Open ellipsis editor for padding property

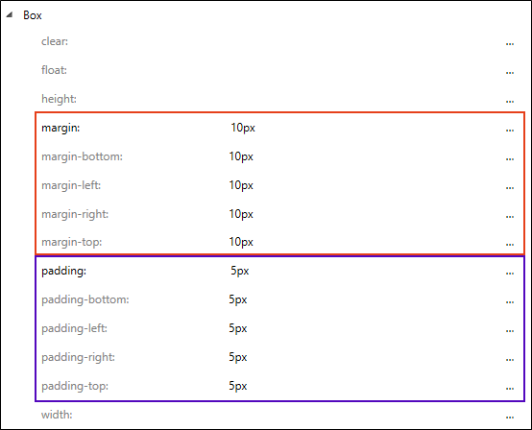510,274
